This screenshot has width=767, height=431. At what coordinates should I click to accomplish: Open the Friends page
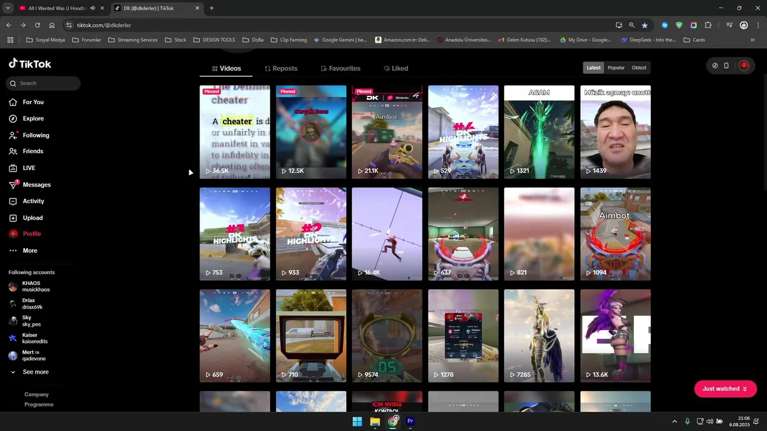26,151
